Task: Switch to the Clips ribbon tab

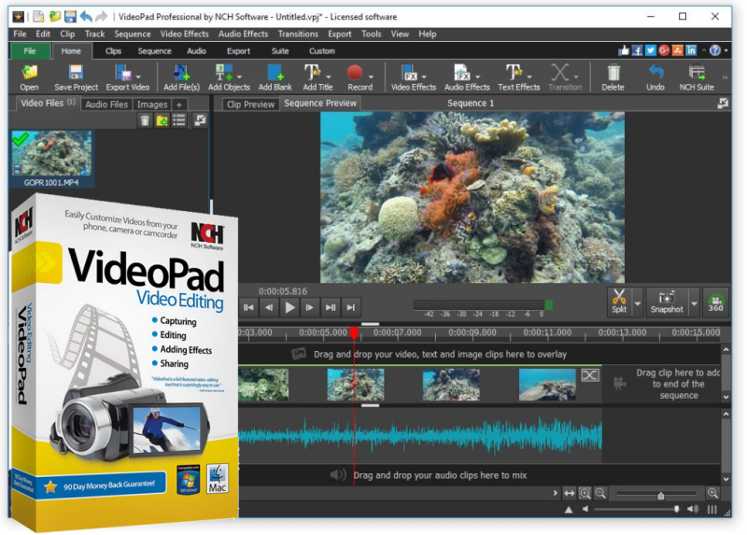Action: tap(113, 51)
